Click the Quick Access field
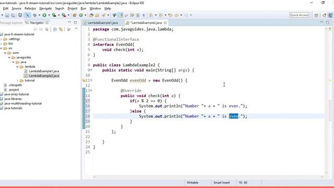The image size is (334, 188). pyautogui.click(x=299, y=15)
